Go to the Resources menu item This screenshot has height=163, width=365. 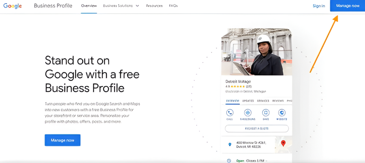[154, 6]
